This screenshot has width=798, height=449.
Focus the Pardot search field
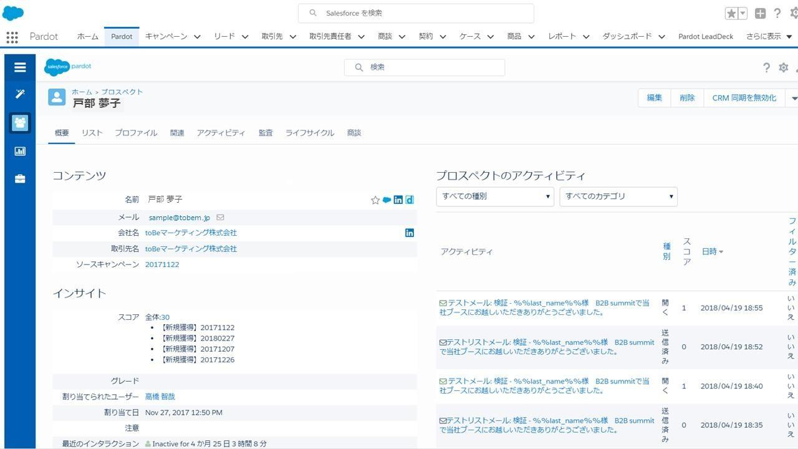pyautogui.click(x=425, y=67)
